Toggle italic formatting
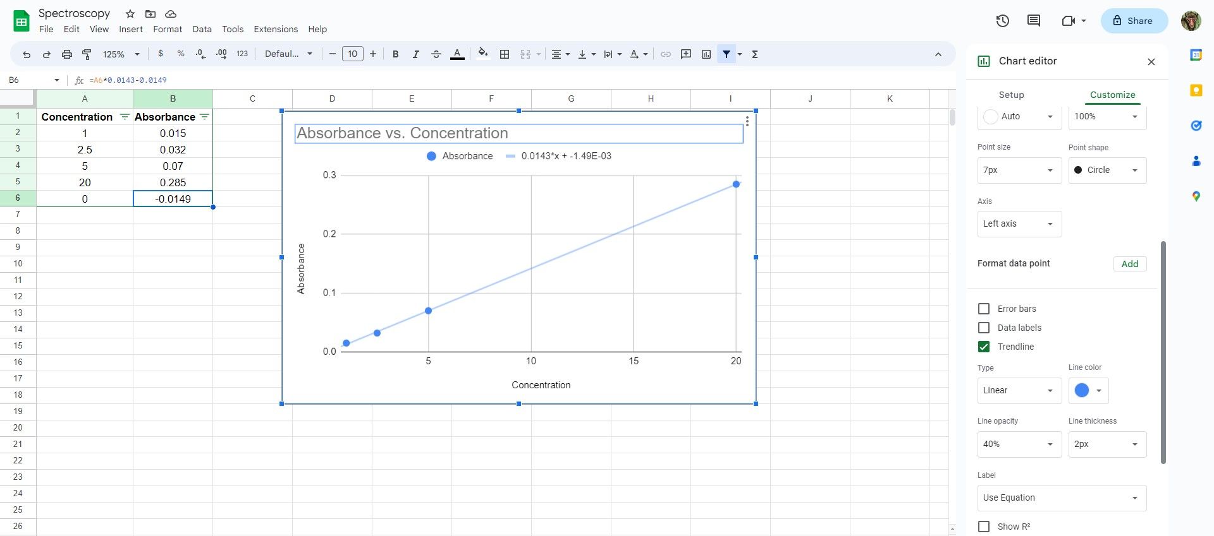 [x=416, y=54]
